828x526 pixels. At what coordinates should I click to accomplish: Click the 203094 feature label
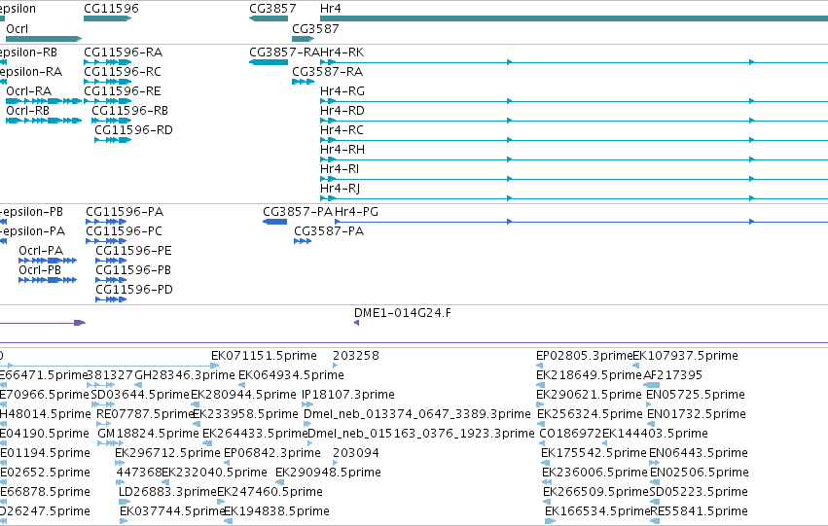tap(356, 453)
